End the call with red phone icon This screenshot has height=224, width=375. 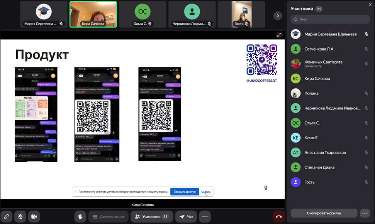(278, 217)
